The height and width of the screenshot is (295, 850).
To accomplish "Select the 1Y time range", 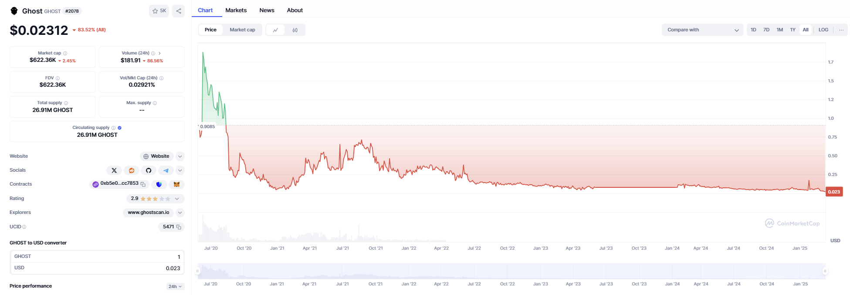I will pos(792,30).
